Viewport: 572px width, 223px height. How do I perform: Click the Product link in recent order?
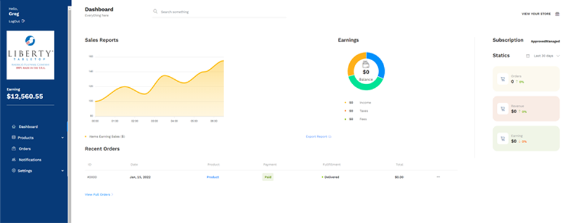click(212, 177)
